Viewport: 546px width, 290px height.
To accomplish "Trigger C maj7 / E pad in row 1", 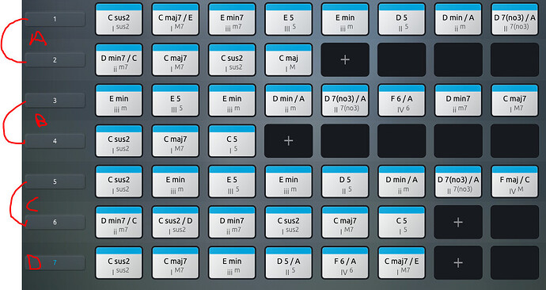I will coord(176,19).
